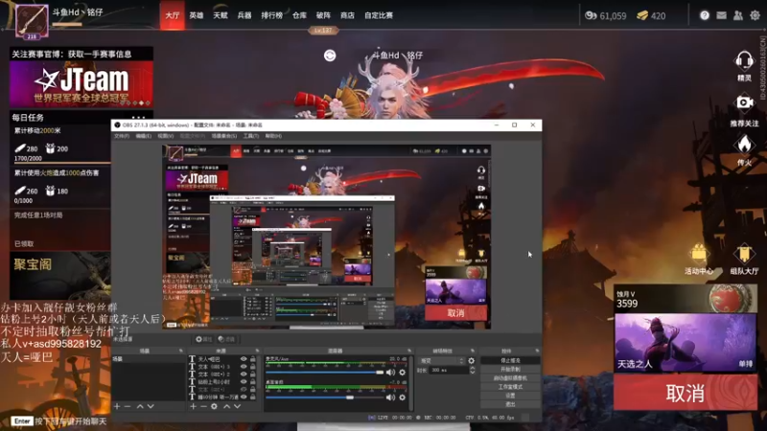This screenshot has height=431, width=767.
Task: Open the help question mark icon
Action: (705, 15)
